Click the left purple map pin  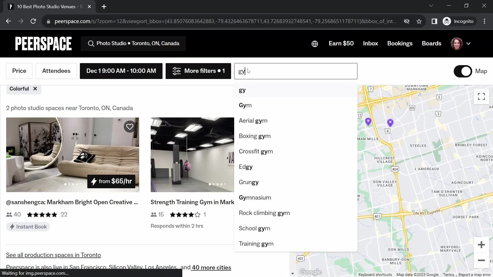click(x=368, y=122)
